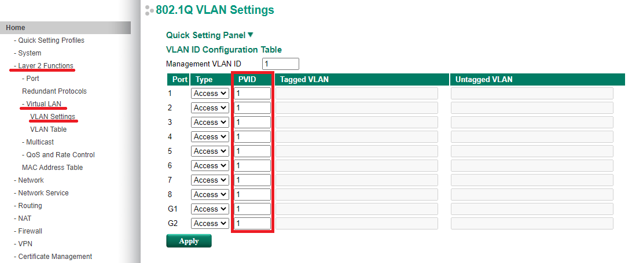
Task: Open Redundant Protocols page
Action: click(x=54, y=91)
